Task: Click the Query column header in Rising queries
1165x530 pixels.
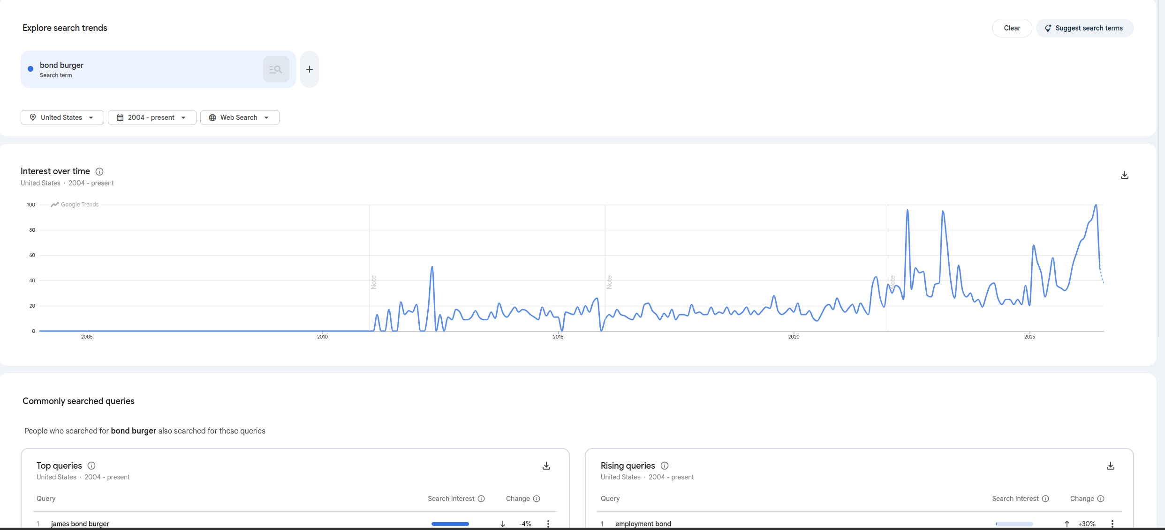Action: (x=610, y=499)
